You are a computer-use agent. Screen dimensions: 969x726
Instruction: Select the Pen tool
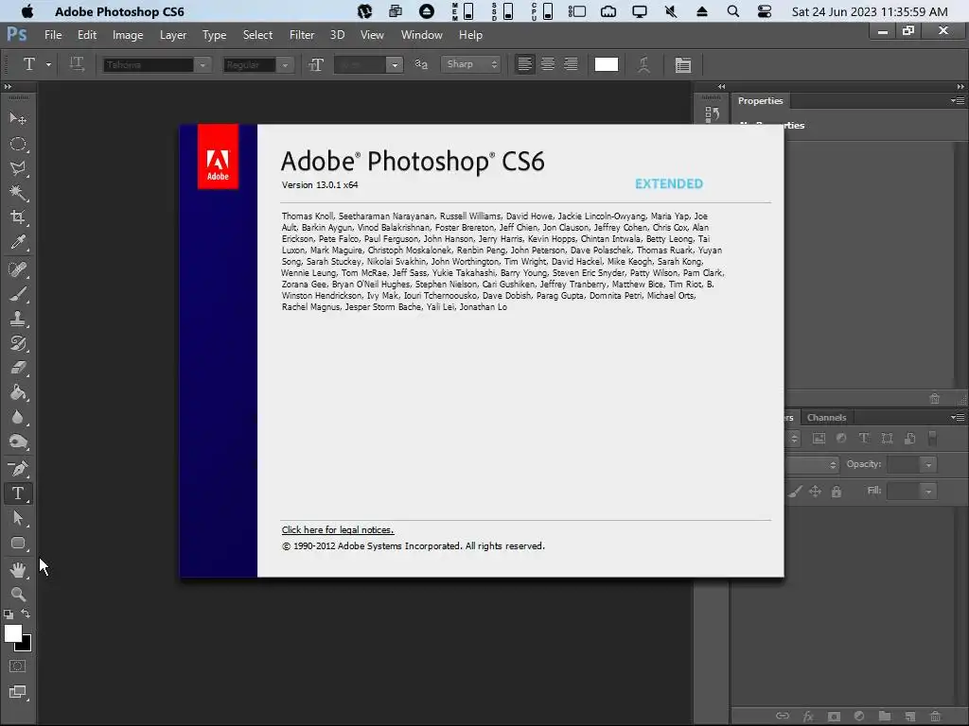click(x=18, y=469)
